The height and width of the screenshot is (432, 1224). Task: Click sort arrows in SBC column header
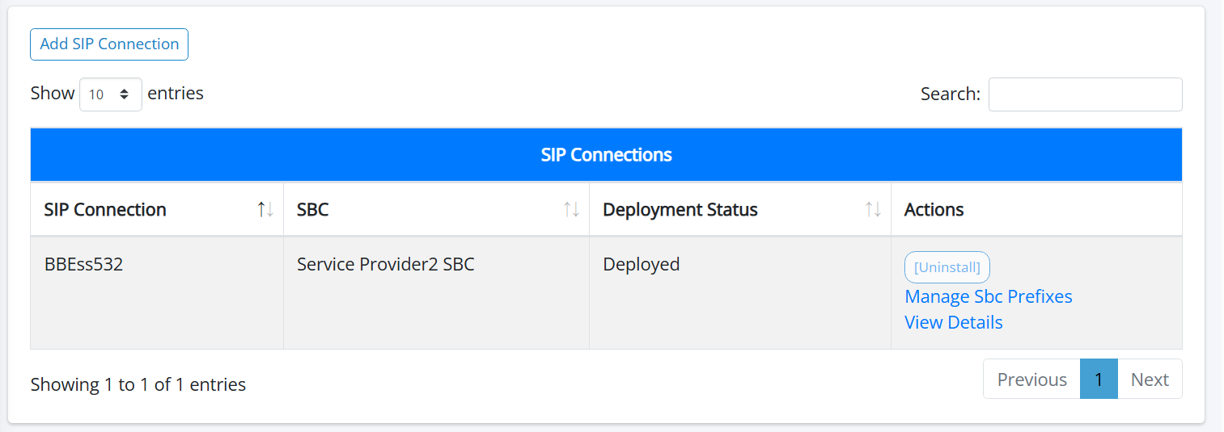[x=571, y=210]
